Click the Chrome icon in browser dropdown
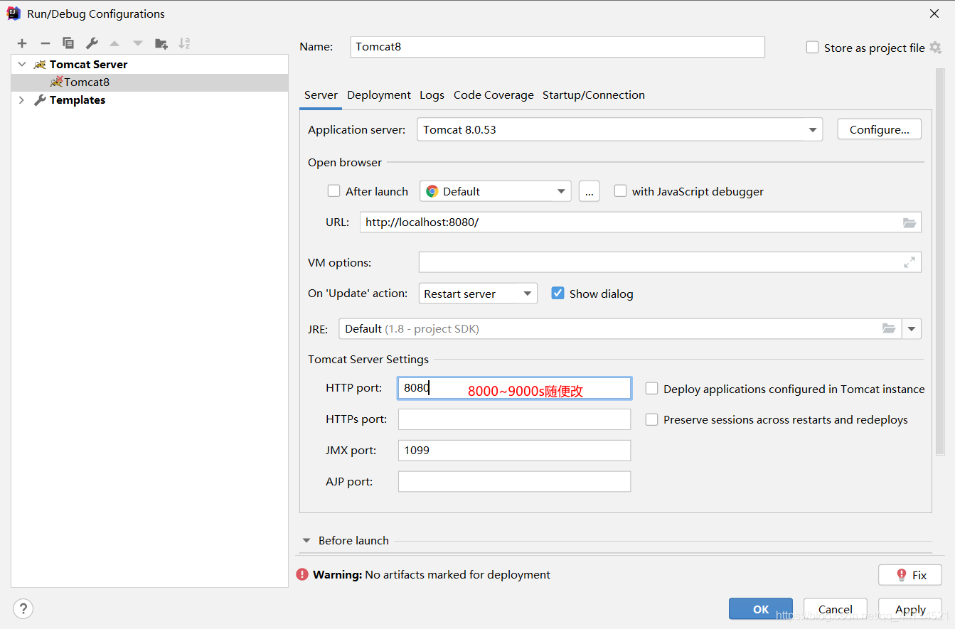The image size is (955, 629). [x=432, y=191]
